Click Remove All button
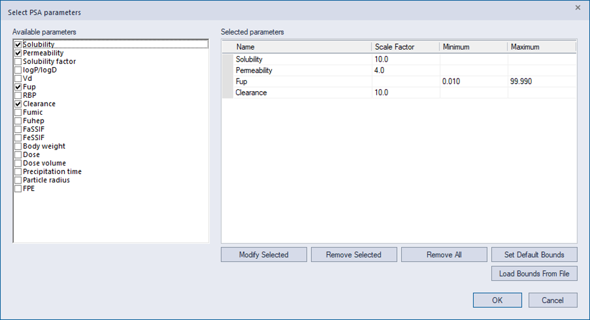The width and height of the screenshot is (590, 320). pyautogui.click(x=444, y=255)
